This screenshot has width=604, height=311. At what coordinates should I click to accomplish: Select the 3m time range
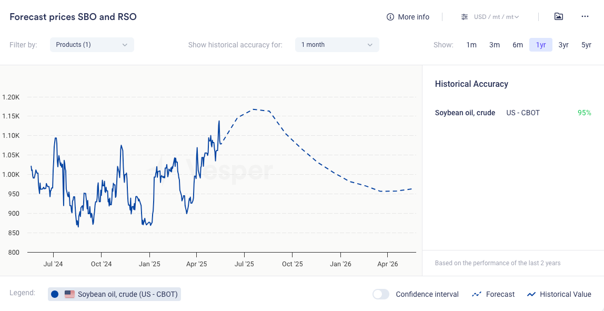point(495,45)
